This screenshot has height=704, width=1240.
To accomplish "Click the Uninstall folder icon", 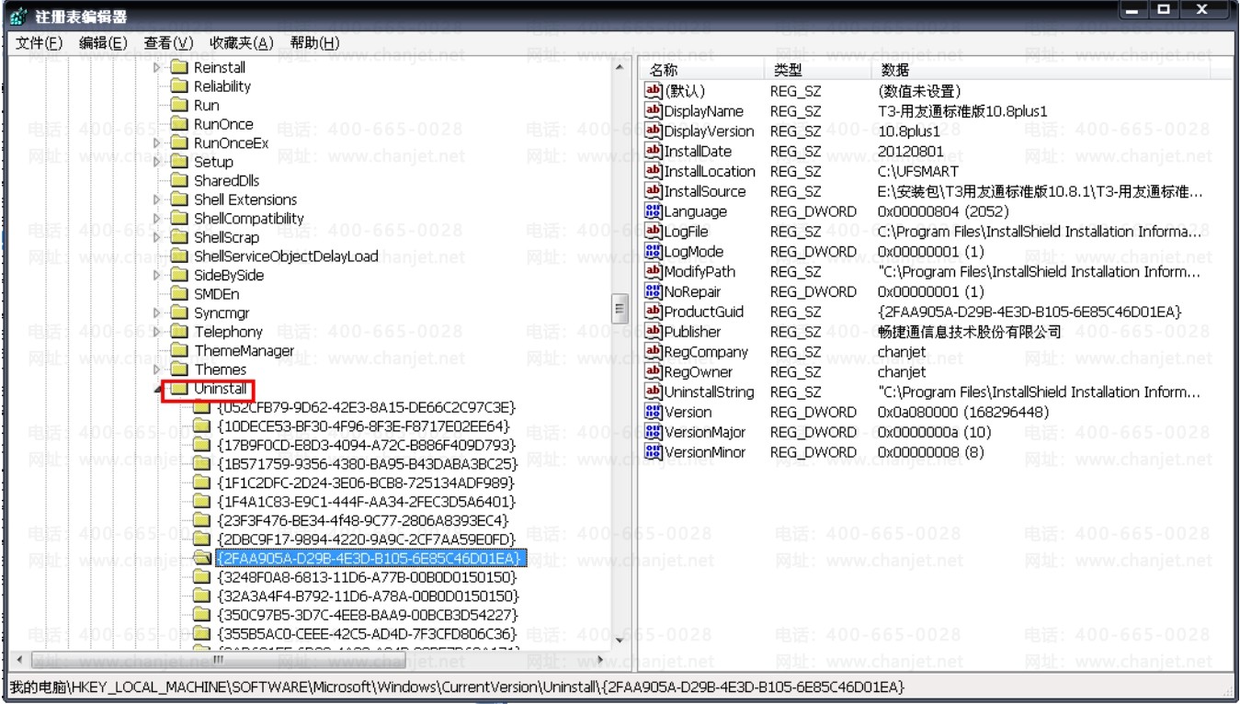I will 180,389.
